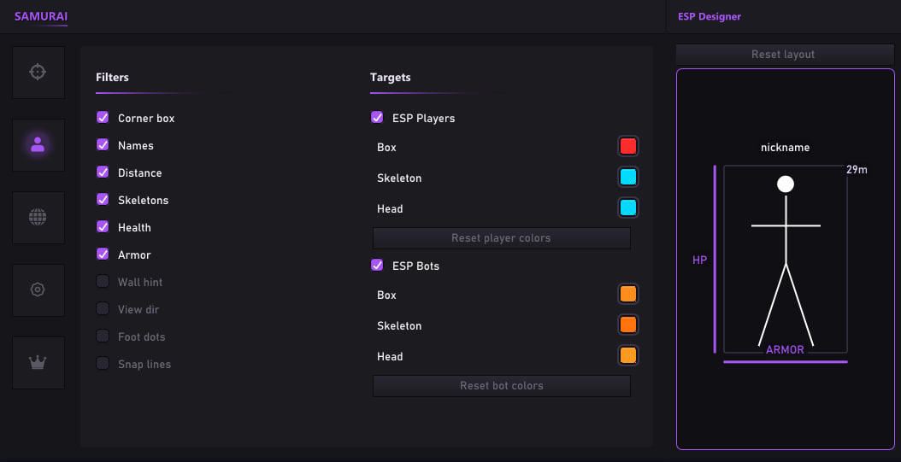Disable the Corner box checkbox
The width and height of the screenshot is (901, 462).
103,118
